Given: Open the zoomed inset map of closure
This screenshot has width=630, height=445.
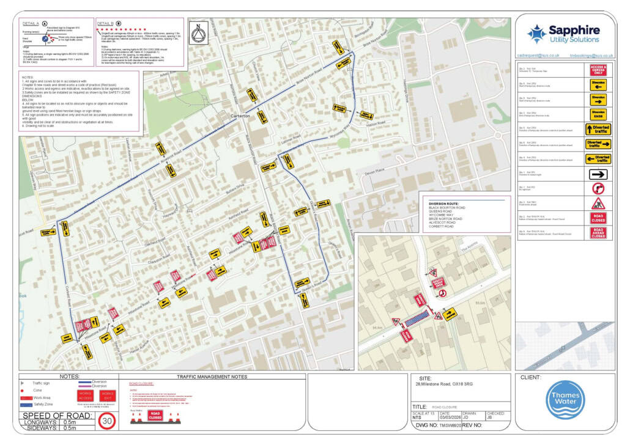Looking at the screenshot, I should 434,303.
